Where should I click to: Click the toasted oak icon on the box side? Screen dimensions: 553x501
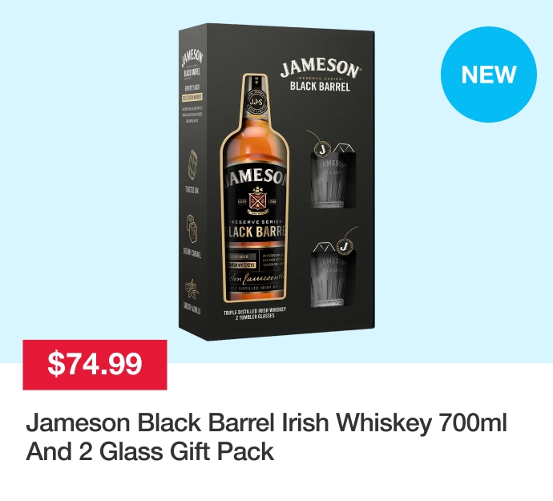click(192, 165)
